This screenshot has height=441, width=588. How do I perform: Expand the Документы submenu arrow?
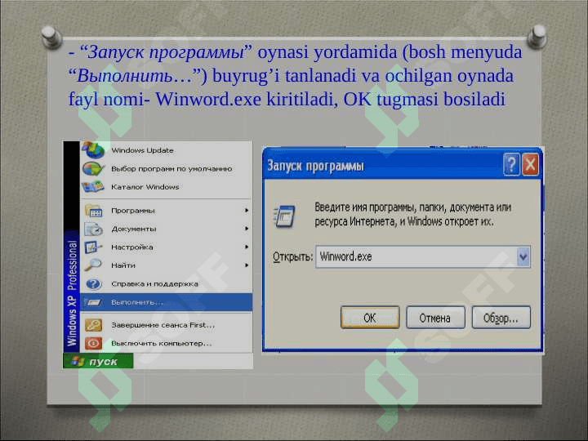click(247, 229)
